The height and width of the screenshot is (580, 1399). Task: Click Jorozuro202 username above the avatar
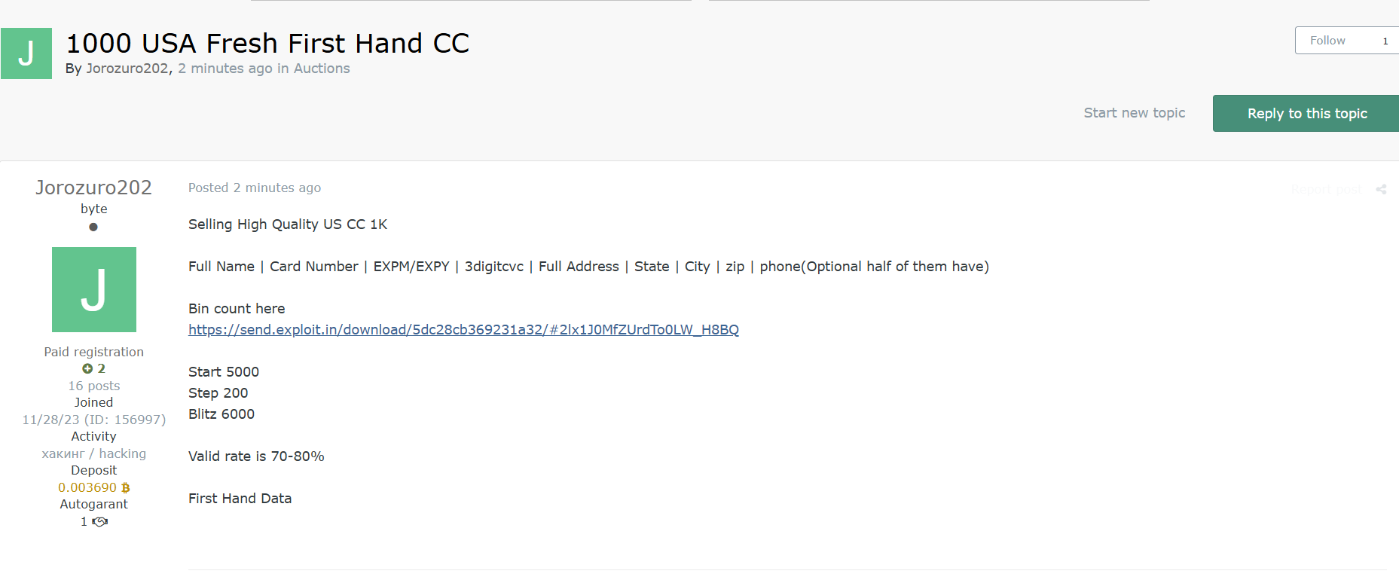tap(94, 188)
